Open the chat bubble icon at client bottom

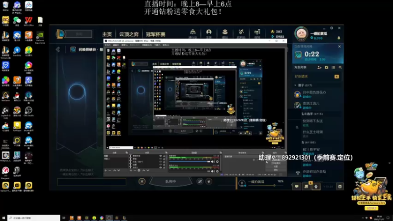297,187
